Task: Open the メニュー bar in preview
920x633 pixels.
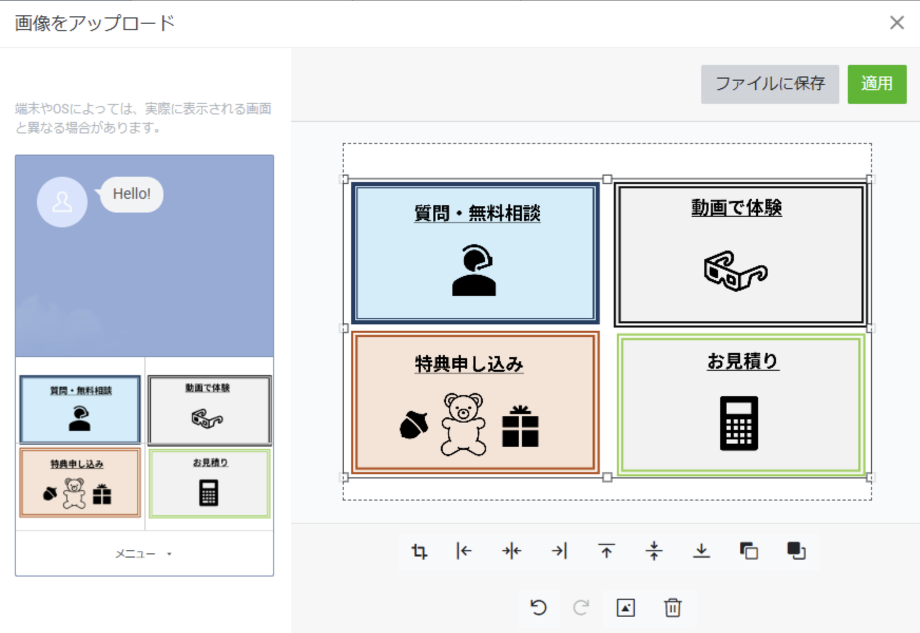Action: pos(144,553)
